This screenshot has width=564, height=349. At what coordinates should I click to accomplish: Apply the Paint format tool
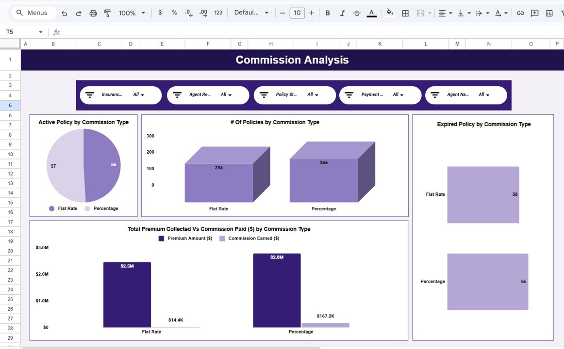[x=107, y=13]
